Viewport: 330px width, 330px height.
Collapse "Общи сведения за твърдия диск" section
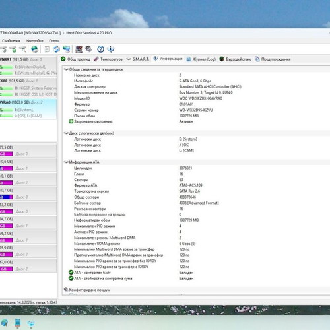pyautogui.click(x=66, y=69)
